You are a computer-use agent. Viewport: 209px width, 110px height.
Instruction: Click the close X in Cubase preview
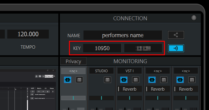pos(53,70)
